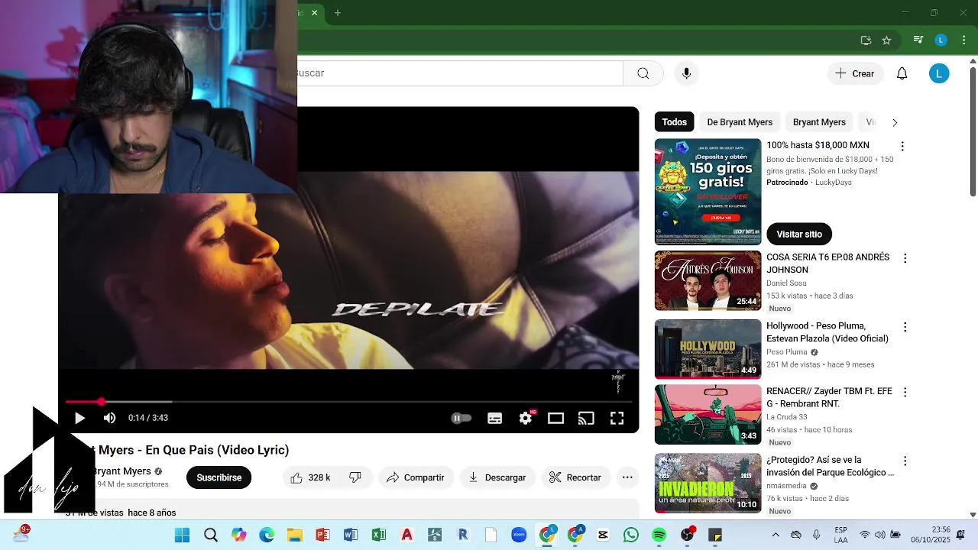Screen dimensions: 978x550
Task: Enter full screen mode in player
Action: tap(617, 418)
